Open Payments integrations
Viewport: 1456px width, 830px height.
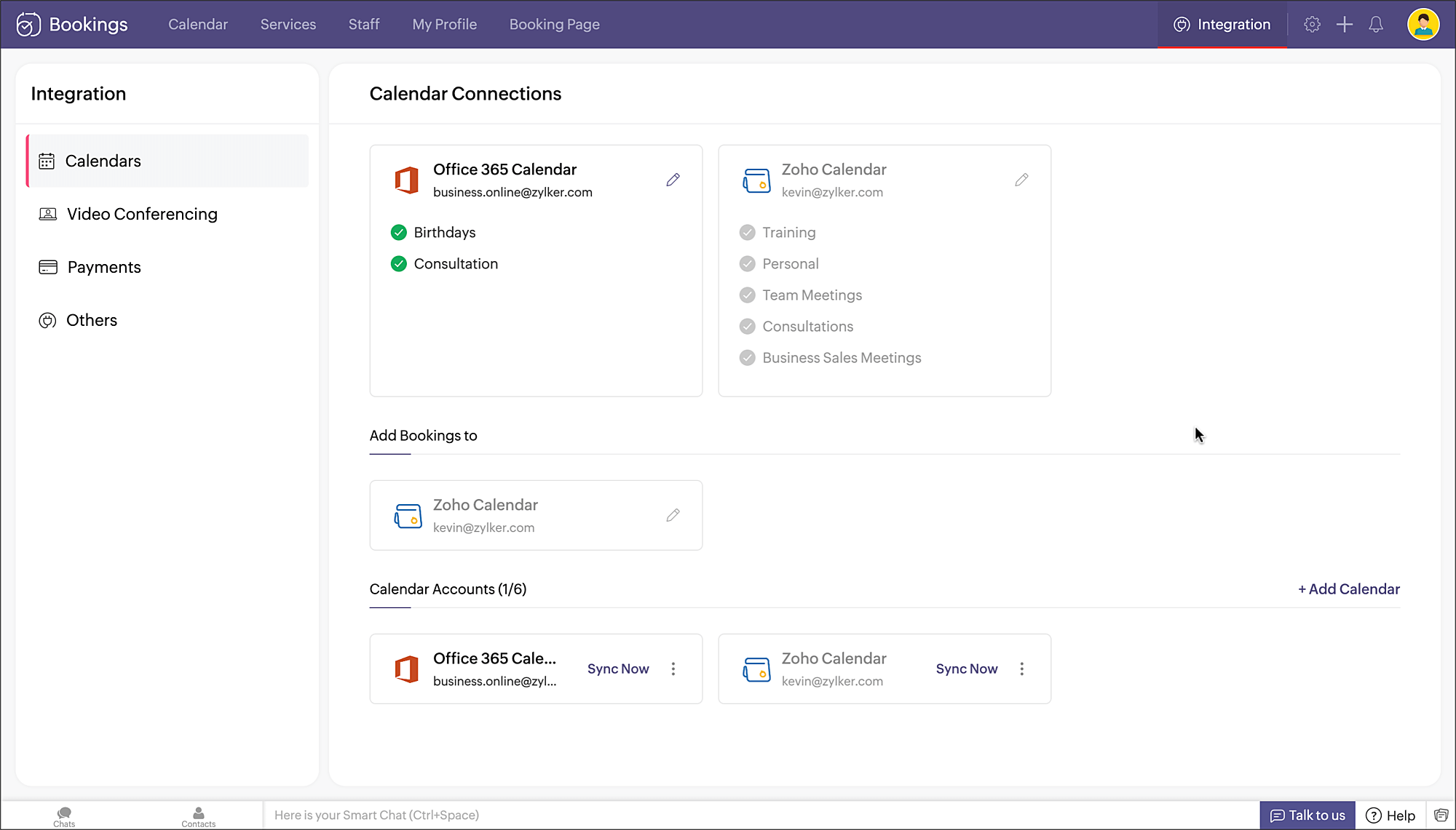pyautogui.click(x=167, y=267)
